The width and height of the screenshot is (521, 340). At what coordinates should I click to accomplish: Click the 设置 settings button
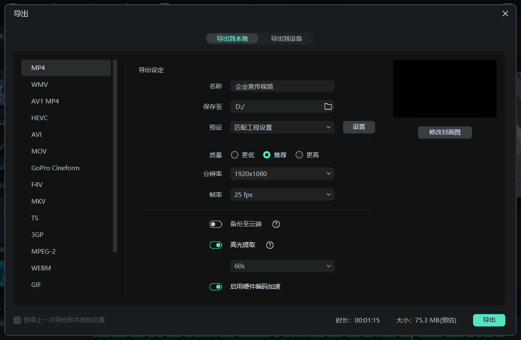[359, 127]
